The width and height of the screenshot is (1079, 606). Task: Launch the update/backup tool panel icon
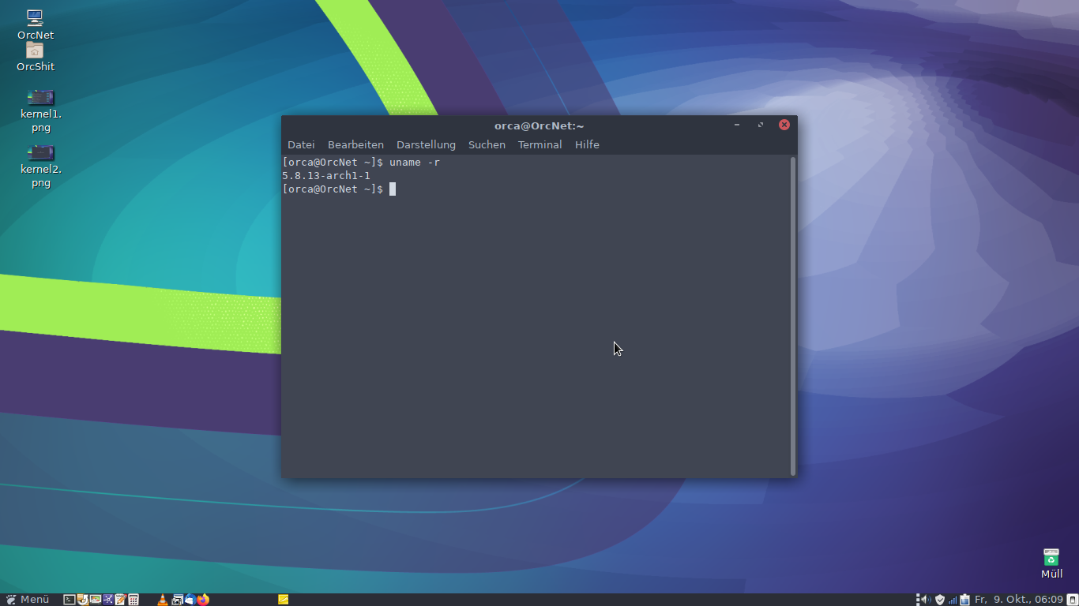pyautogui.click(x=82, y=600)
